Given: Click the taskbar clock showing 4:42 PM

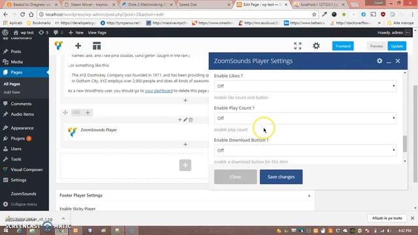Looking at the screenshot, I should 405,230.
